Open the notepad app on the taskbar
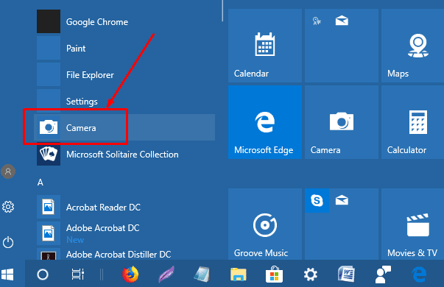 202,274
